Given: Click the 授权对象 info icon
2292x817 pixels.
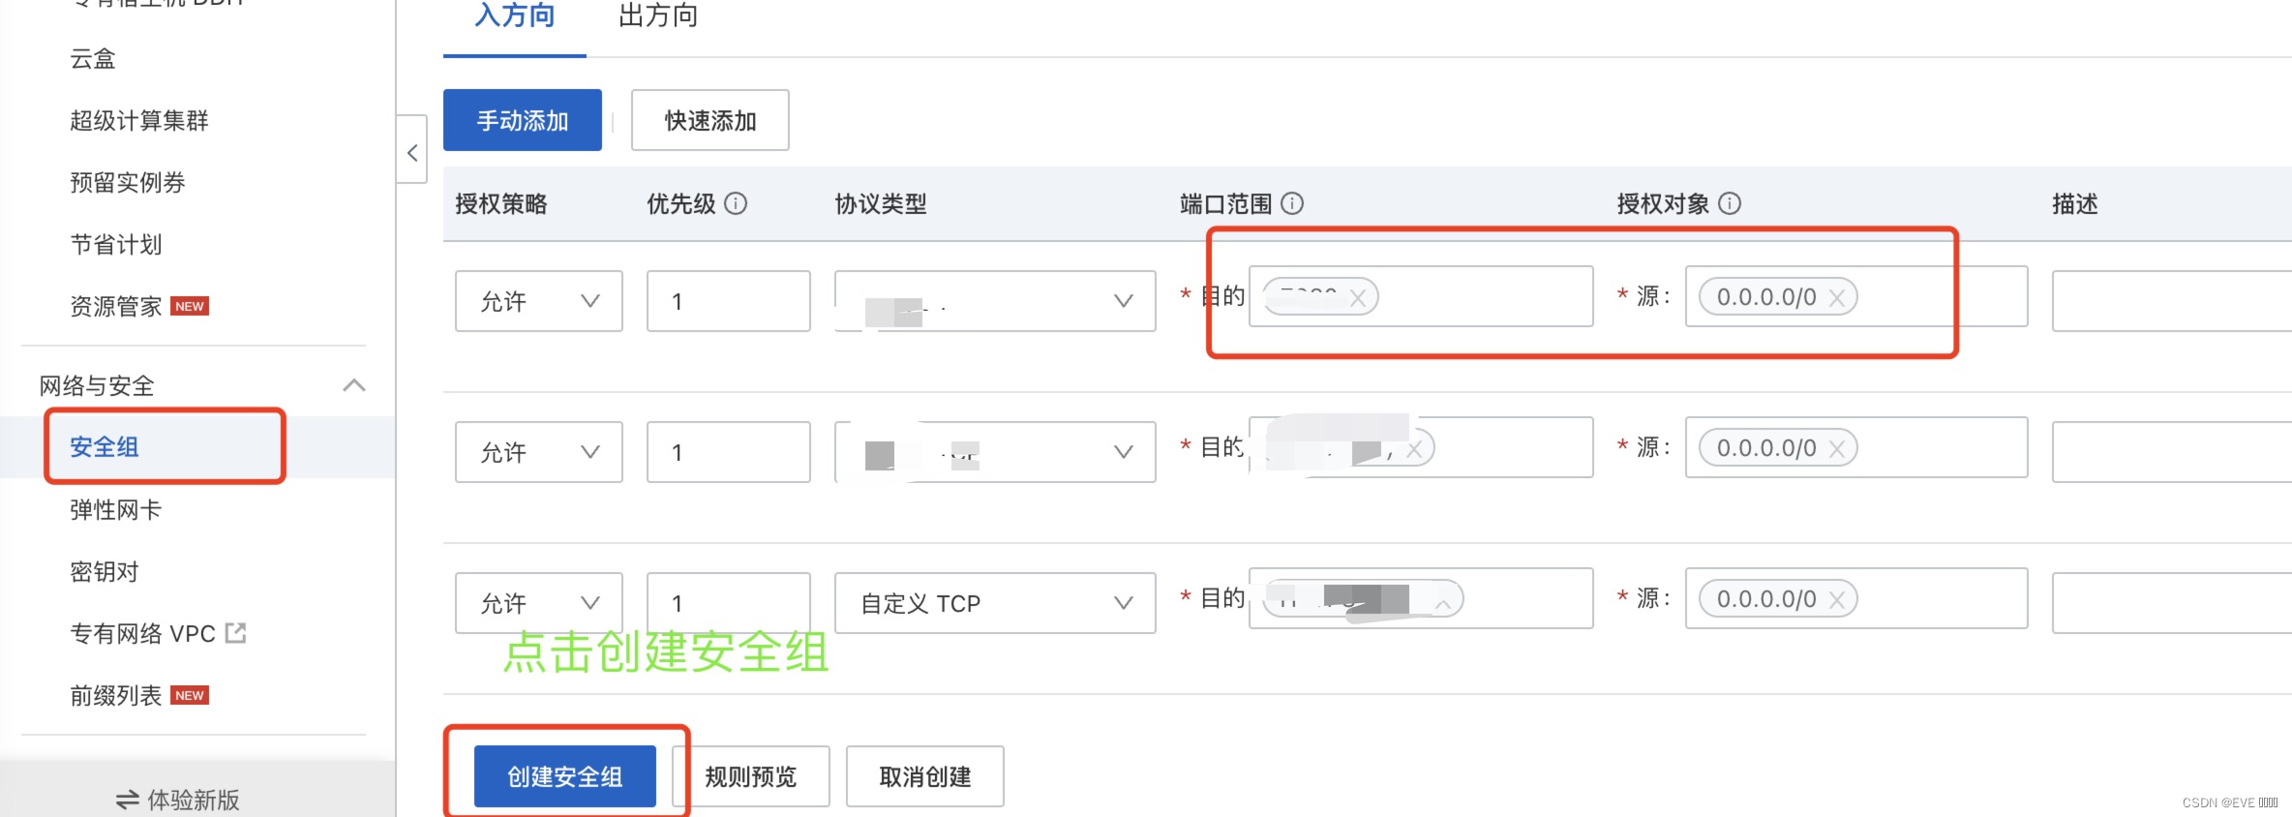Looking at the screenshot, I should [1731, 204].
